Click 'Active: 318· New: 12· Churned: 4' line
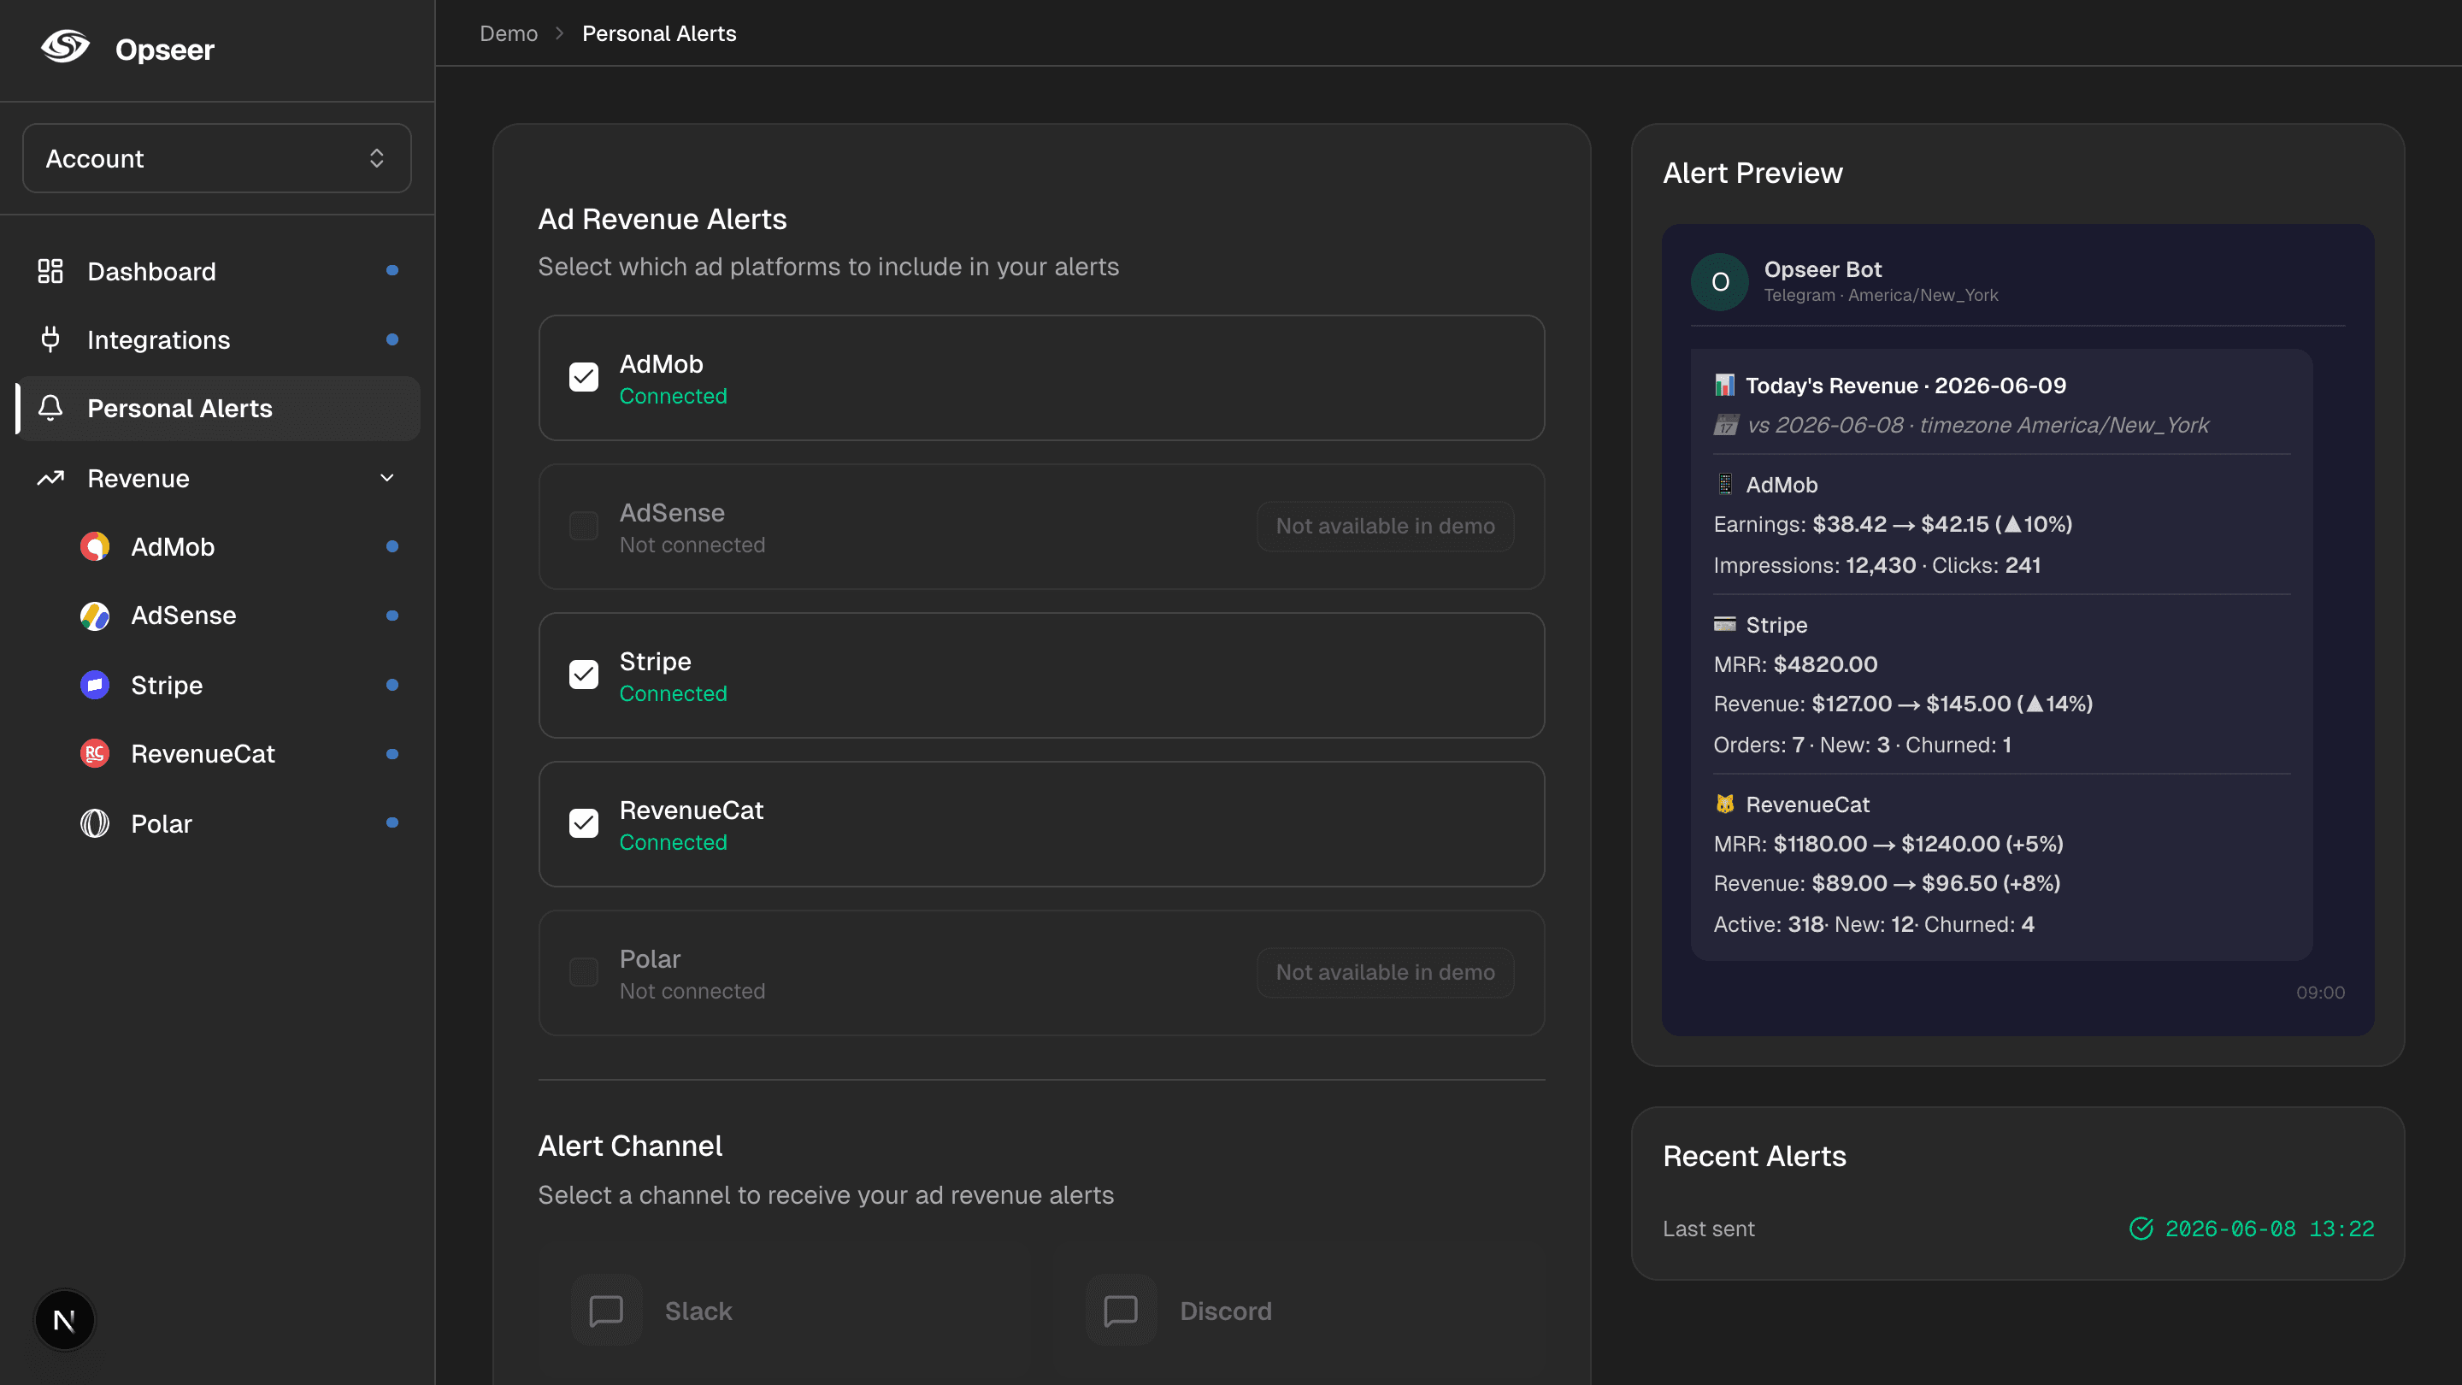Screen dimensions: 2462x1385 tap(1873, 924)
